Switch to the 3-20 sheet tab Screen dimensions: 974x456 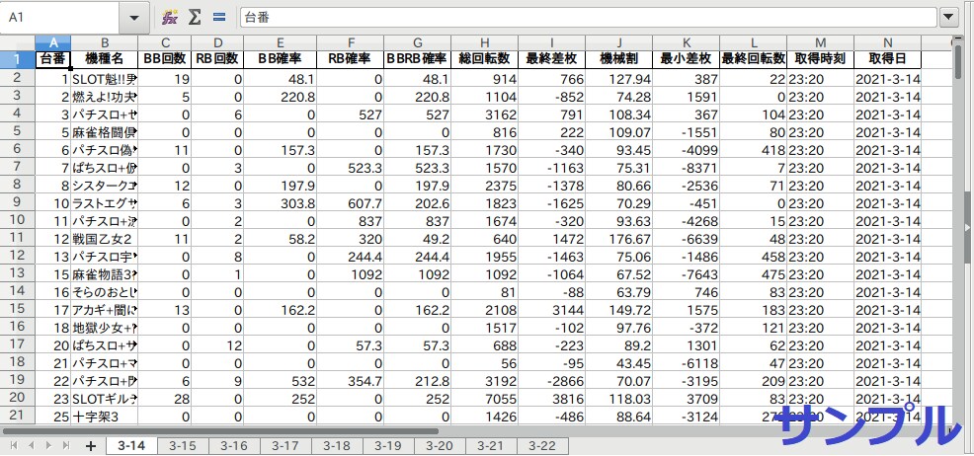pos(441,445)
